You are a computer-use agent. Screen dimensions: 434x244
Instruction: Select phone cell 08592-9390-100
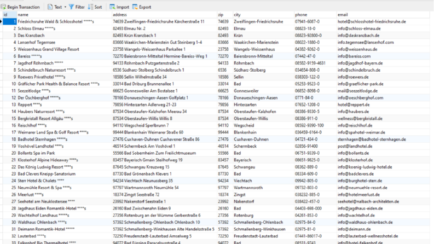pos(315,125)
